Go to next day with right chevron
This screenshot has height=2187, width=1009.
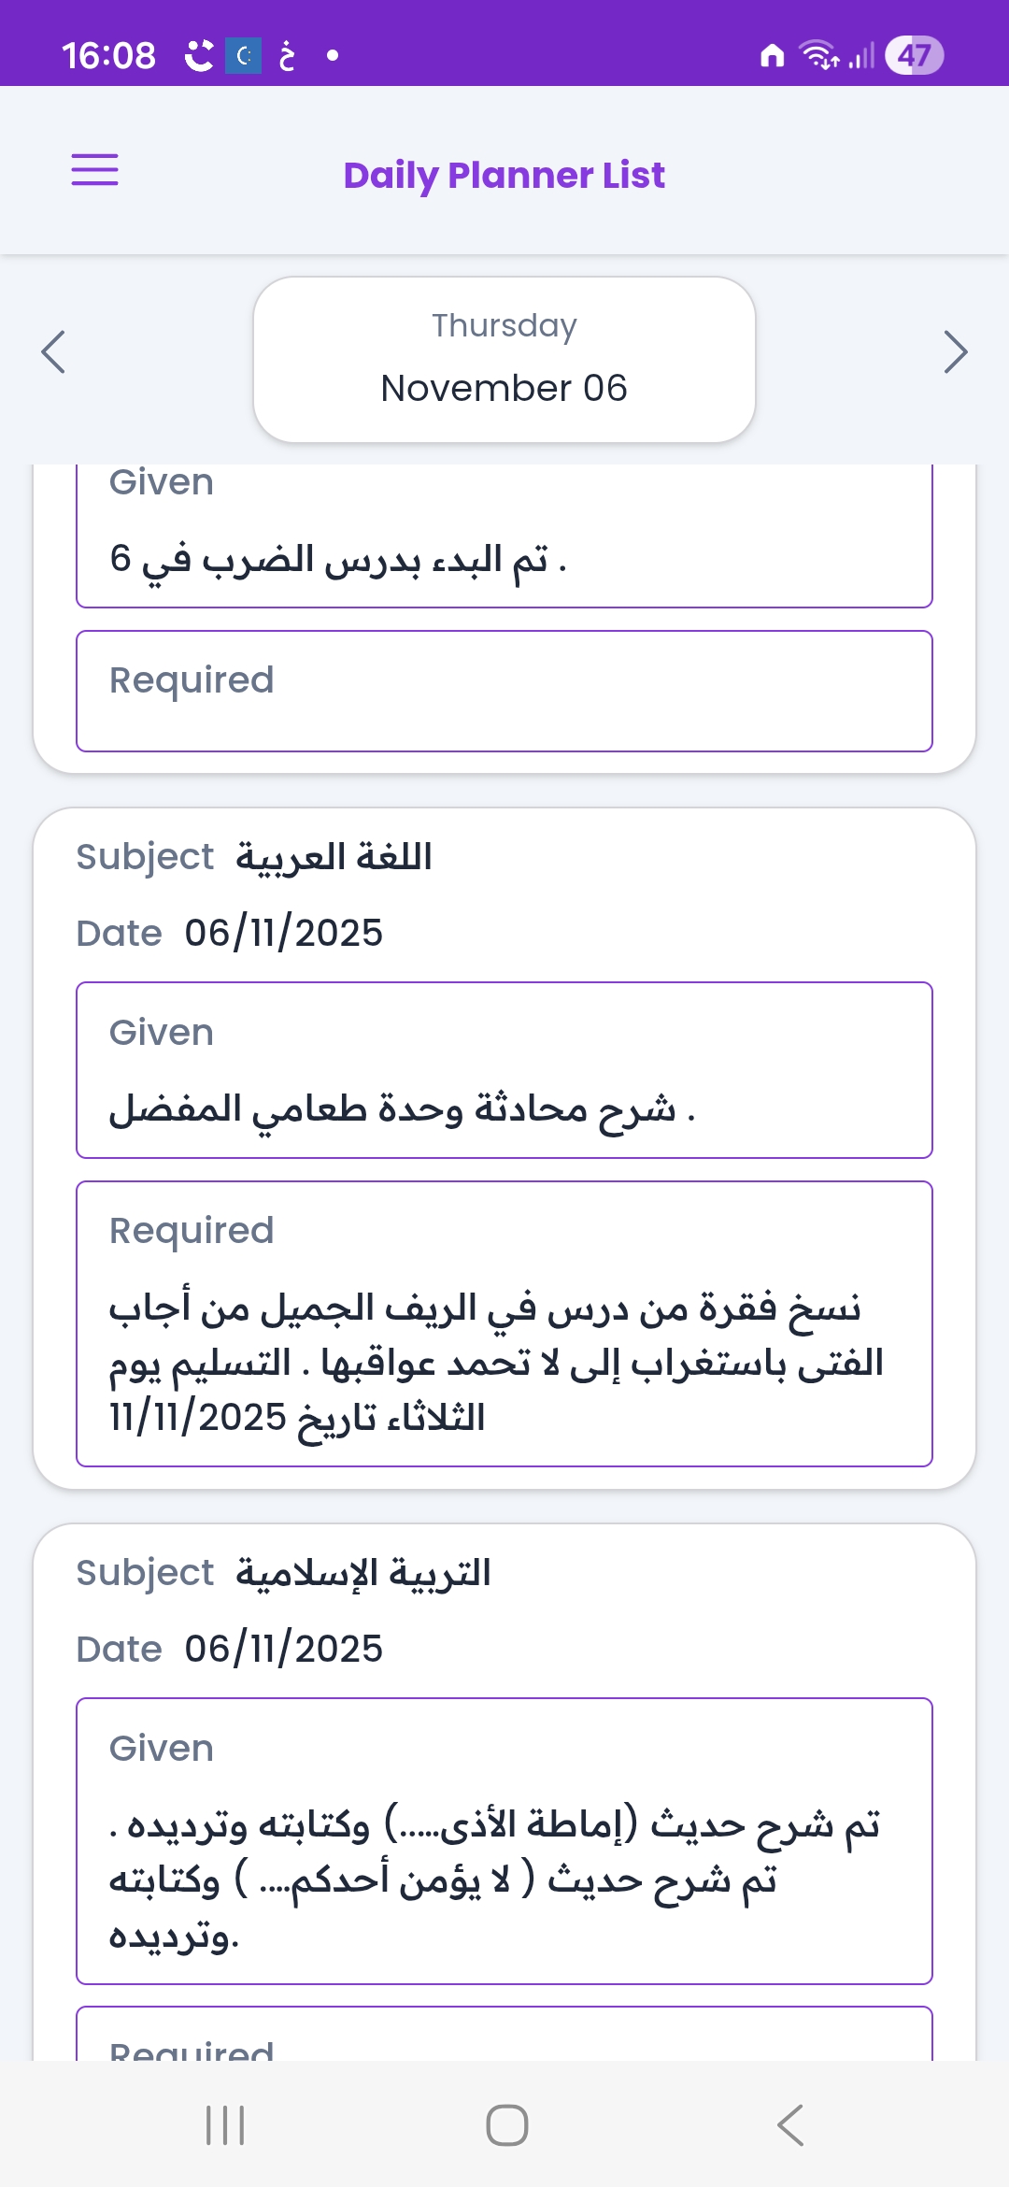click(955, 352)
